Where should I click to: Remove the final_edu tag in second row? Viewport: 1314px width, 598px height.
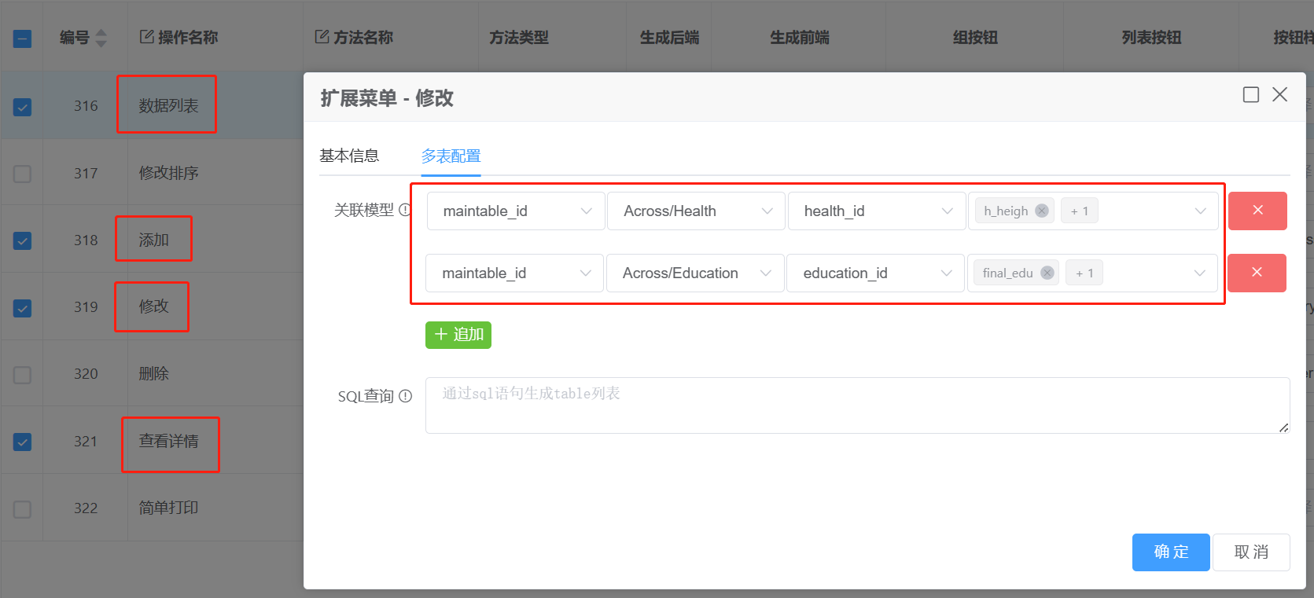(1047, 273)
